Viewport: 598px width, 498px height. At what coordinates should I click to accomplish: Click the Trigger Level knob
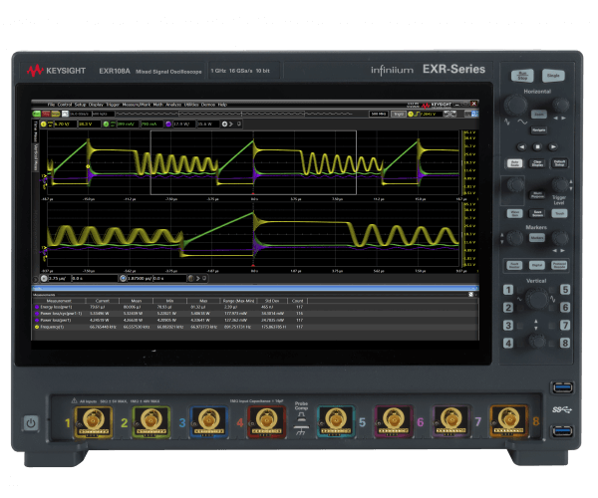pyautogui.click(x=559, y=185)
